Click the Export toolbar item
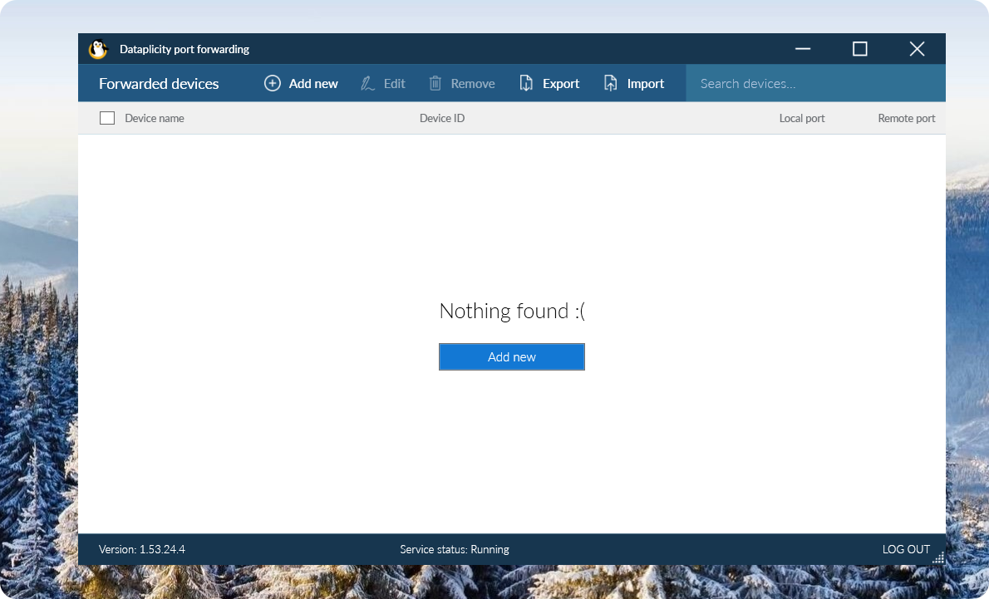The image size is (989, 599). point(549,83)
